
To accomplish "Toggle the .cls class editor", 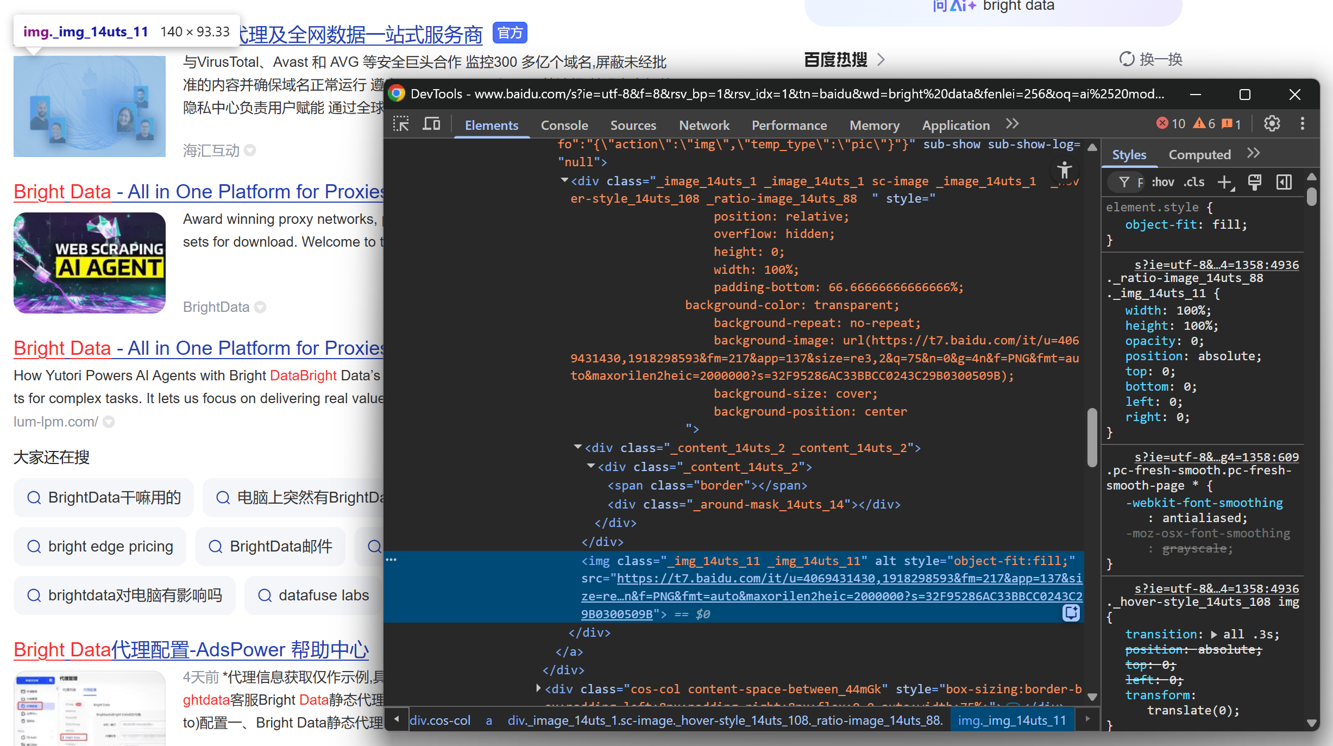I will click(1193, 182).
